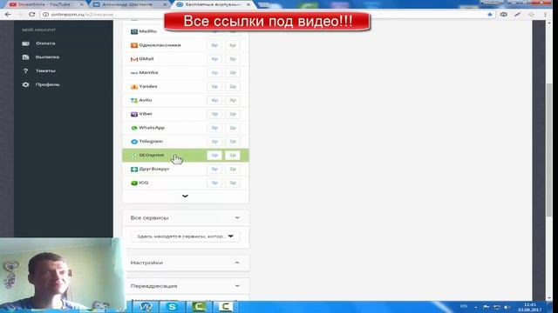The width and height of the screenshot is (558, 313).
Task: Click the left price button for WhatsApp
Action: [x=214, y=128]
